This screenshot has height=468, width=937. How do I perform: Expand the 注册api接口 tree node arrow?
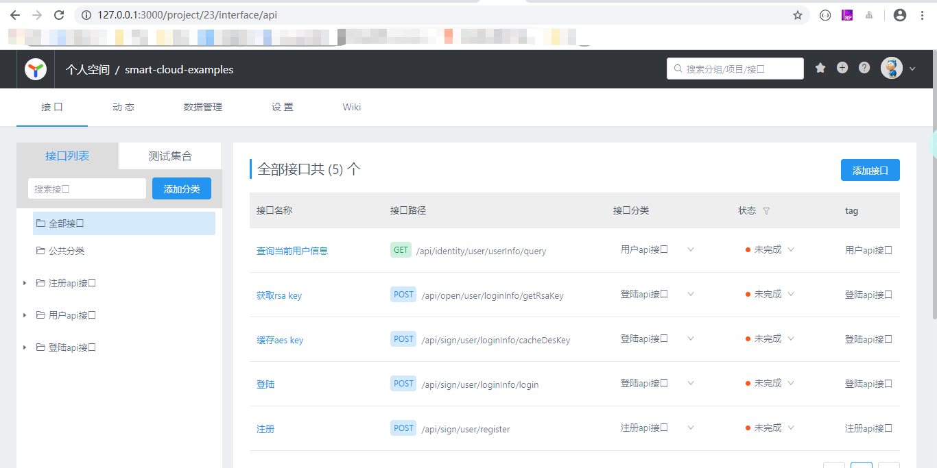click(25, 283)
